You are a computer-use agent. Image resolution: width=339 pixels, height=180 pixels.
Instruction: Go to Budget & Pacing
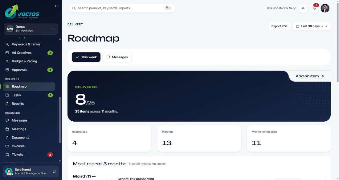tap(24, 61)
